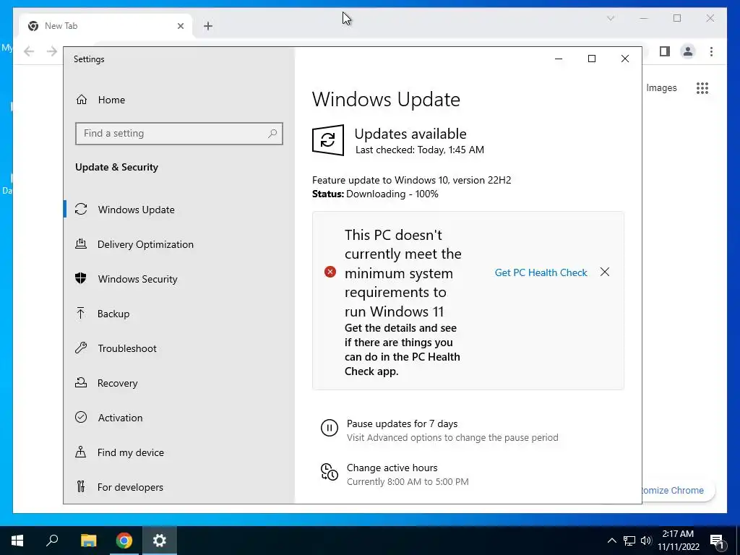Open taskbar Search magnifier
This screenshot has height=555, width=740.
coord(52,541)
